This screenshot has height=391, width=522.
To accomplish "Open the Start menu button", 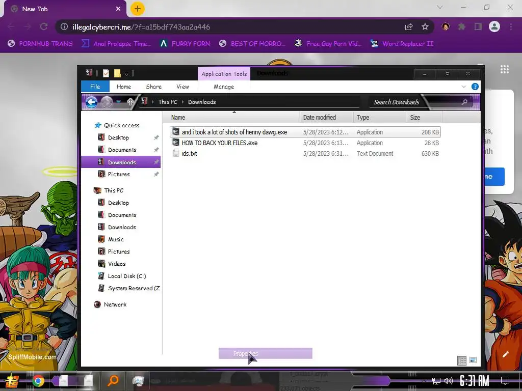I will tap(11, 381).
